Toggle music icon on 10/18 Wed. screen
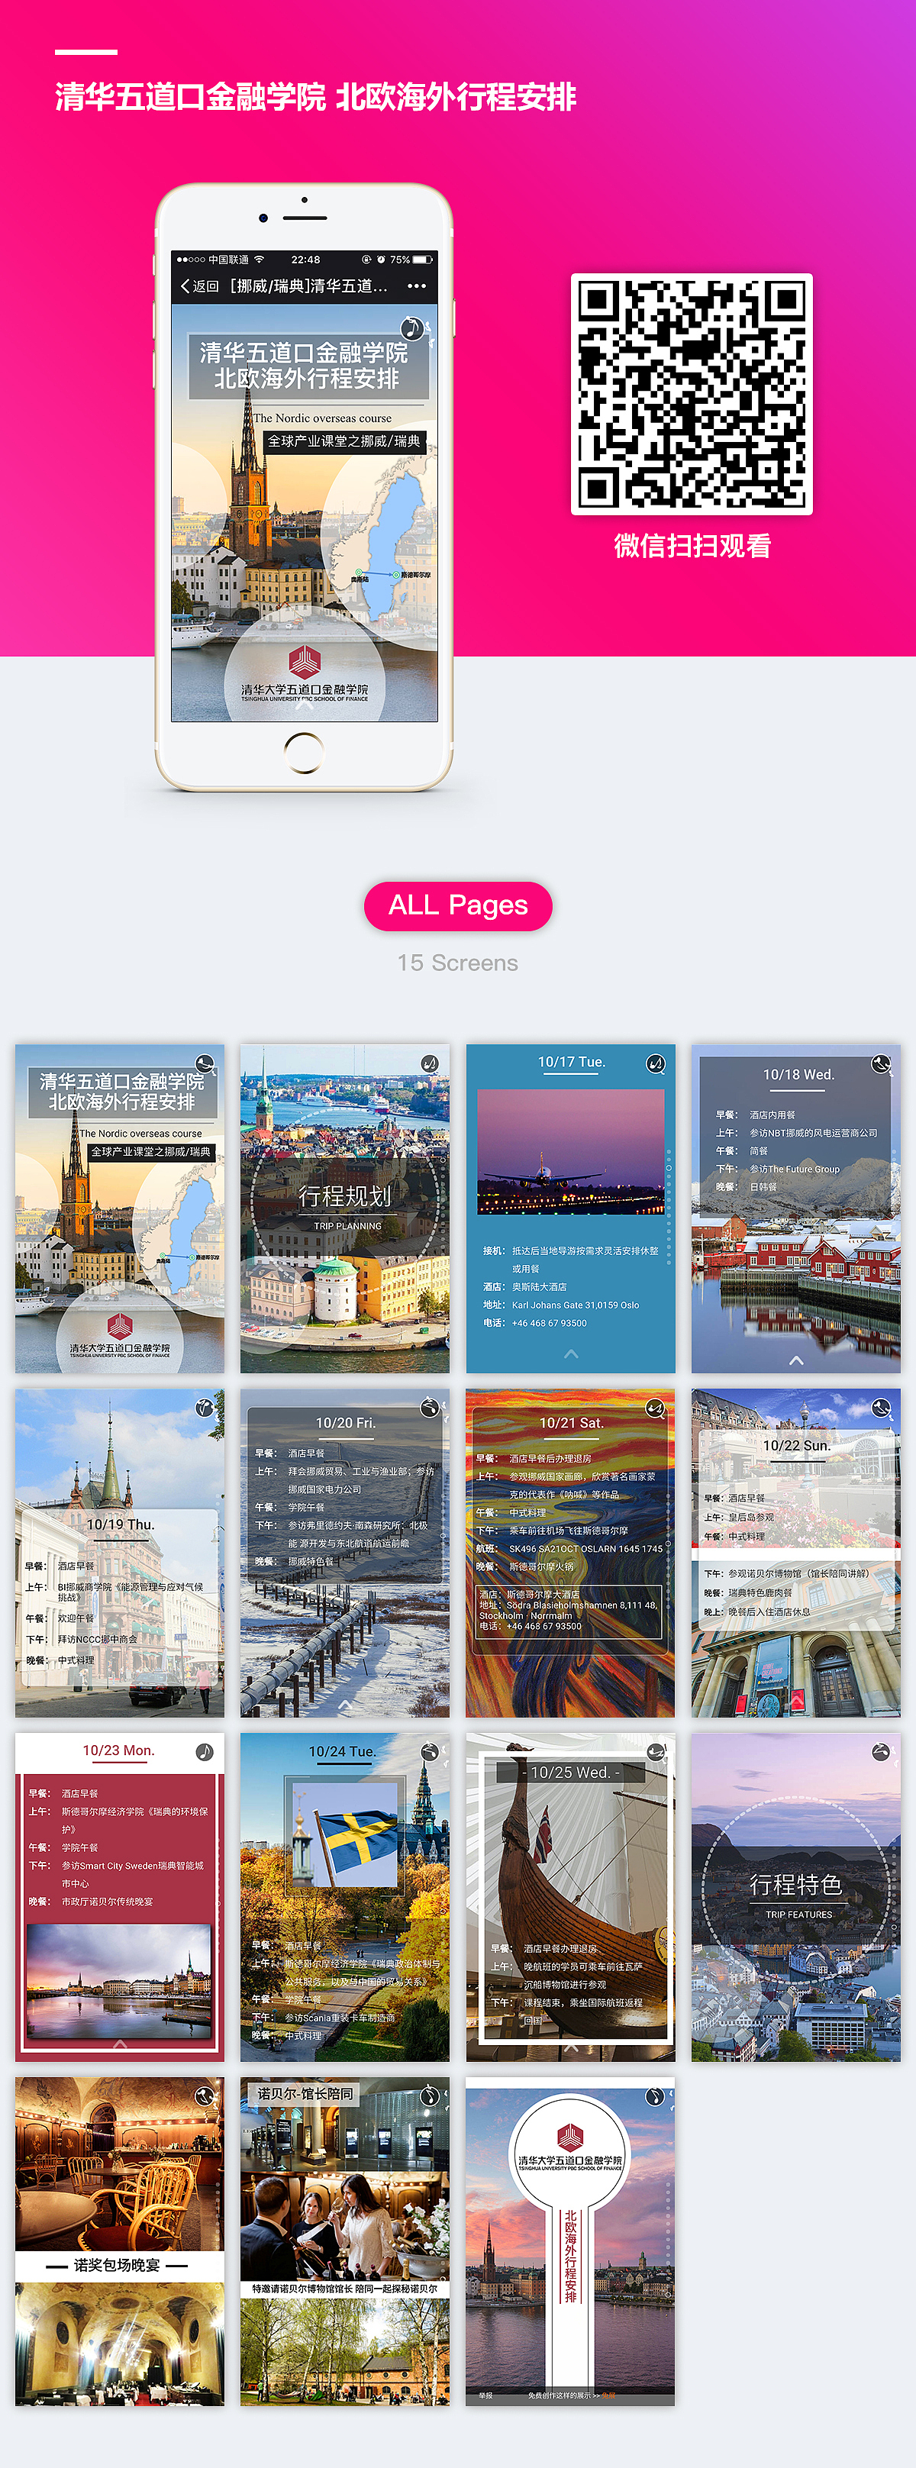This screenshot has width=916, height=2468. 881,1063
